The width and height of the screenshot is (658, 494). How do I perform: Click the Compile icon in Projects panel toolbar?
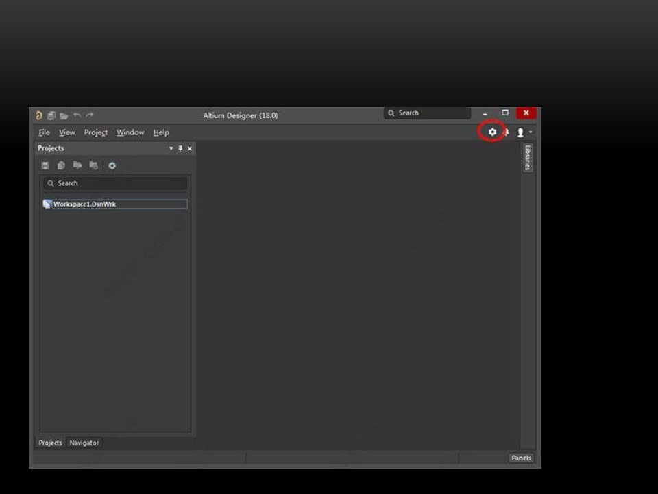pos(61,165)
